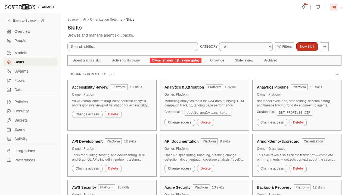Open Swarms in the sidebar
This screenshot has height=195, width=348.
click(30, 71)
